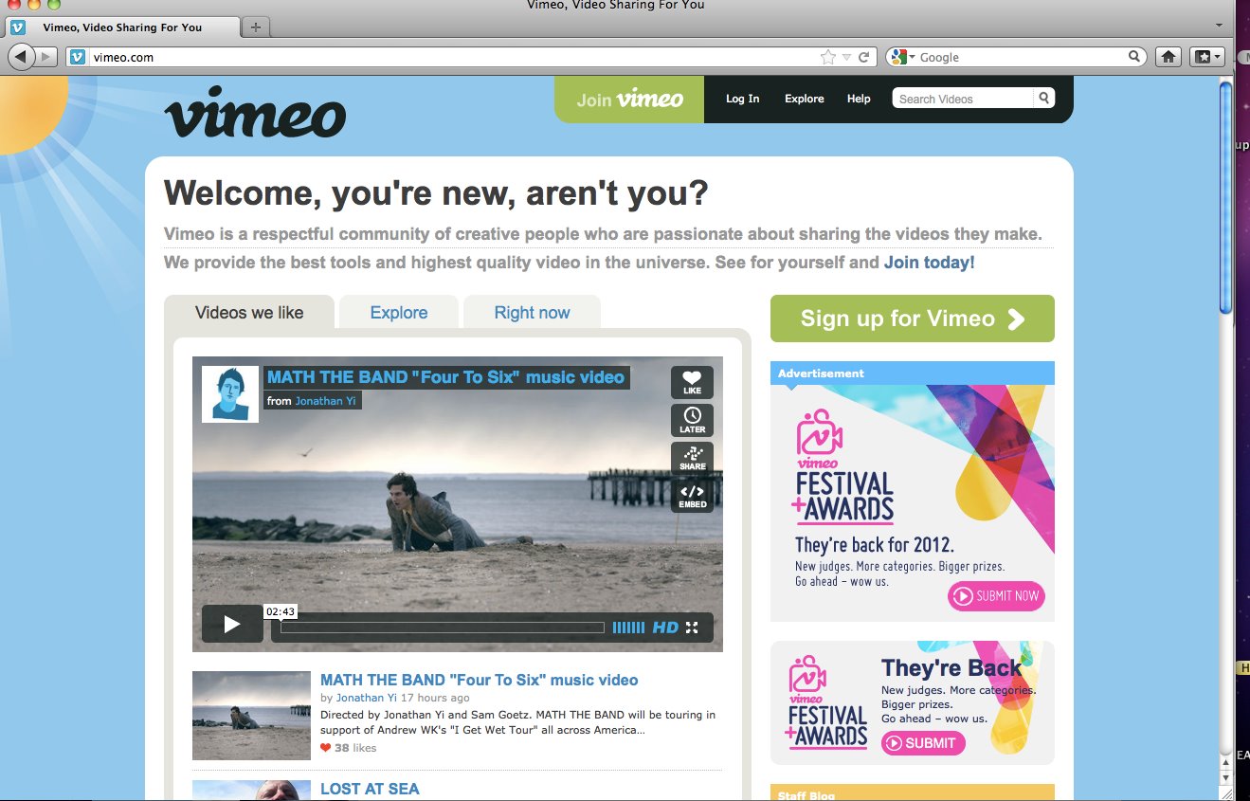
Task: Adjust the video volume bars
Action: click(x=628, y=628)
